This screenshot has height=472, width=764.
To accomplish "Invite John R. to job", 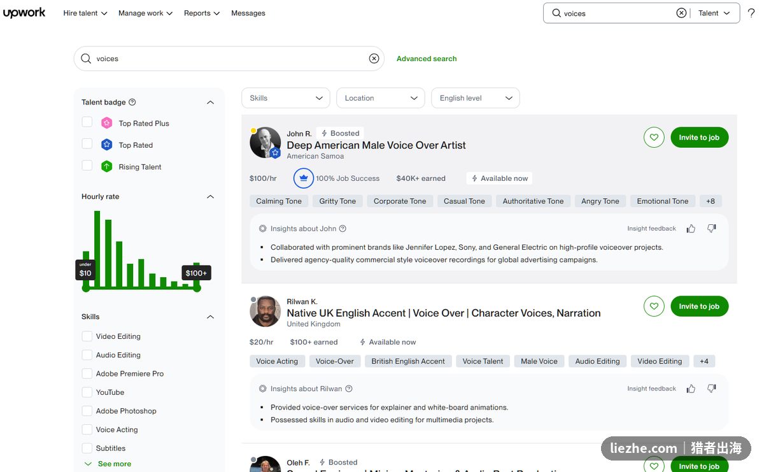I will (699, 138).
